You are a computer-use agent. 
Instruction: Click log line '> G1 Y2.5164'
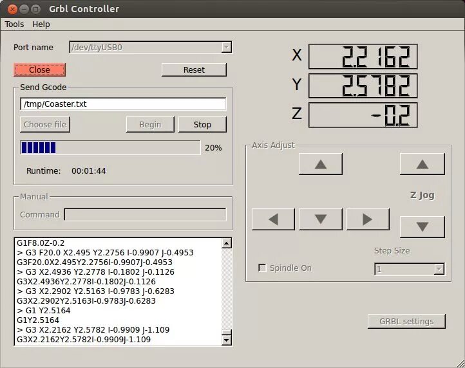click(44, 311)
